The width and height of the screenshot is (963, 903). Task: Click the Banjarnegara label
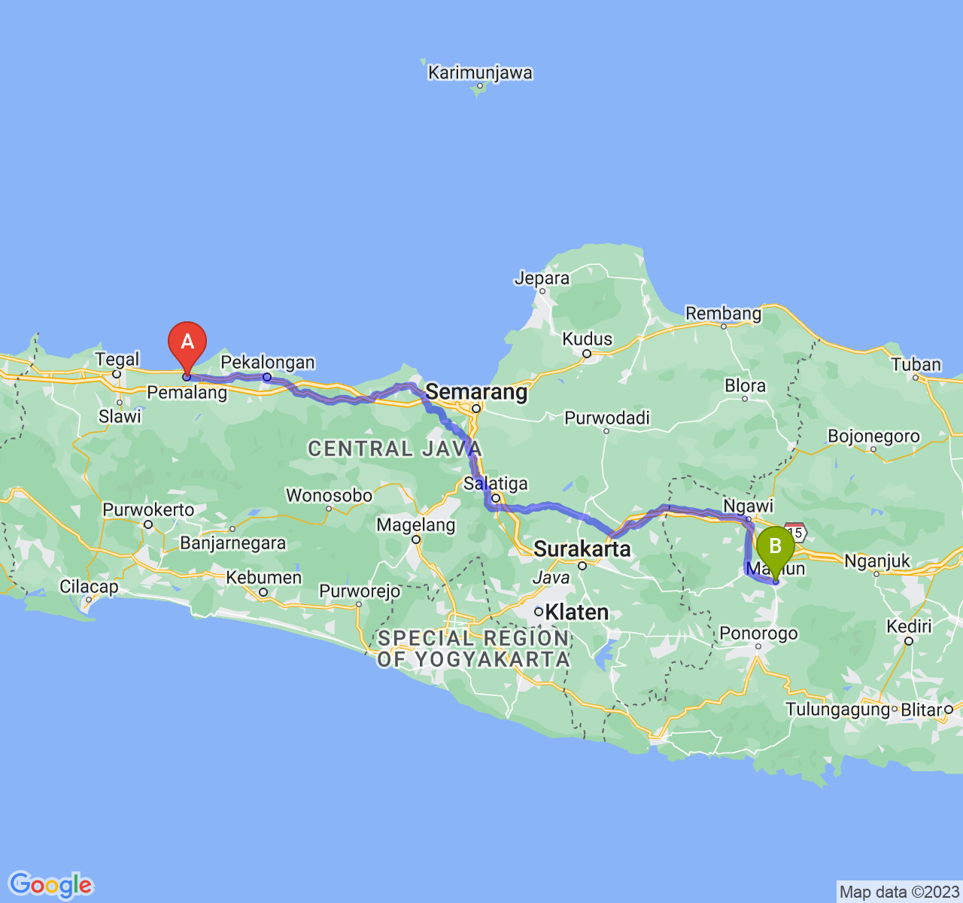click(233, 543)
